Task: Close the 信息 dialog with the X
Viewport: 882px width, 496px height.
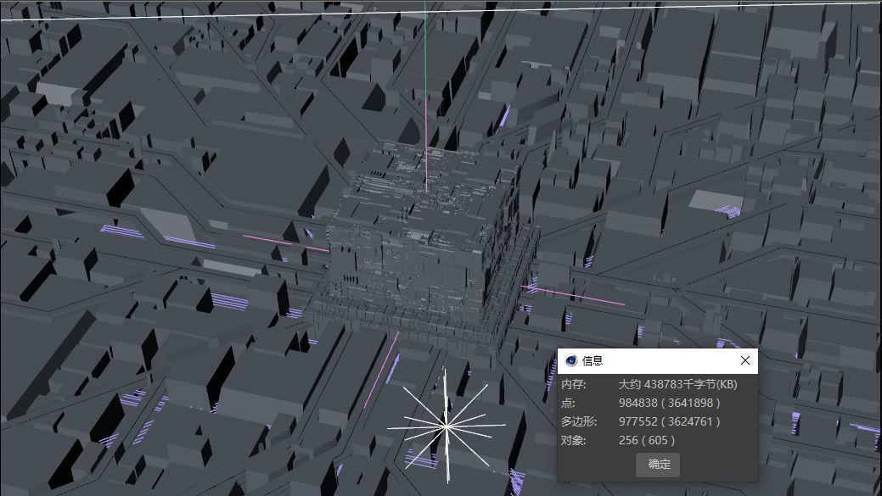Action: pyautogui.click(x=744, y=360)
